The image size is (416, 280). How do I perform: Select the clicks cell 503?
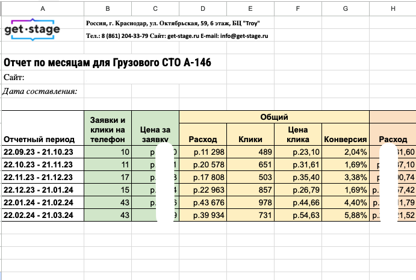[x=250, y=177]
